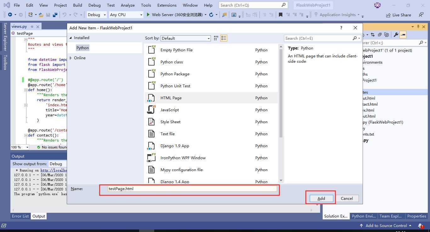This screenshot has height=232, width=430.
Task: Switch to Team Explorer tab
Action: (x=391, y=216)
